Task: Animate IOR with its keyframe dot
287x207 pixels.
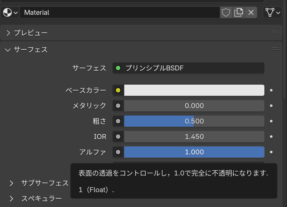Action: click(x=271, y=137)
